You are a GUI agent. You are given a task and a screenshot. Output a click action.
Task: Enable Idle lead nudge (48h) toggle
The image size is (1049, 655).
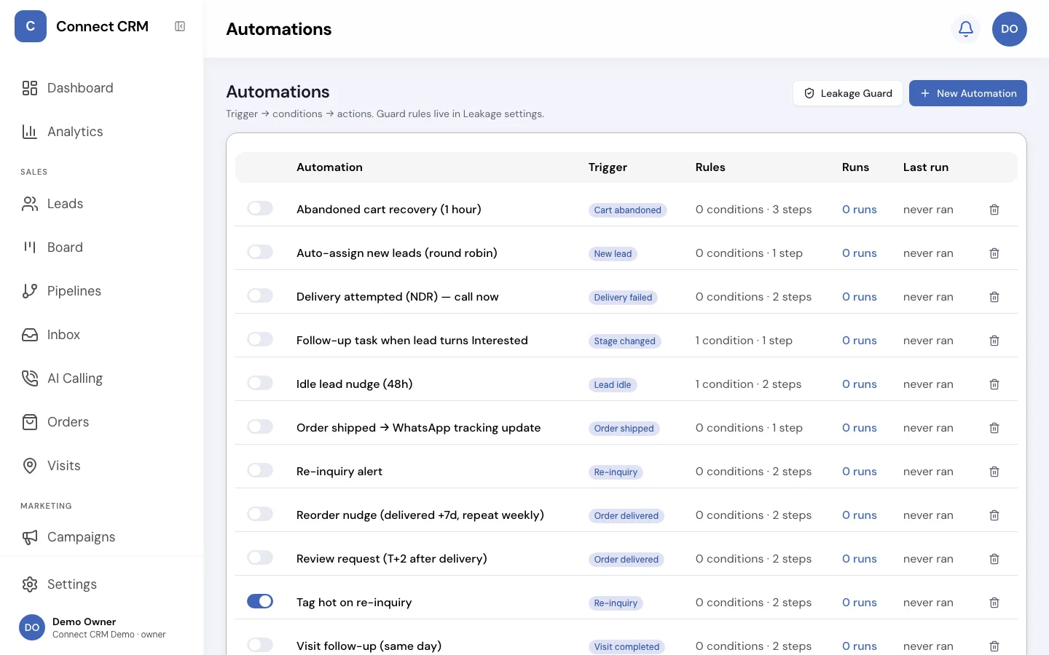tap(260, 383)
